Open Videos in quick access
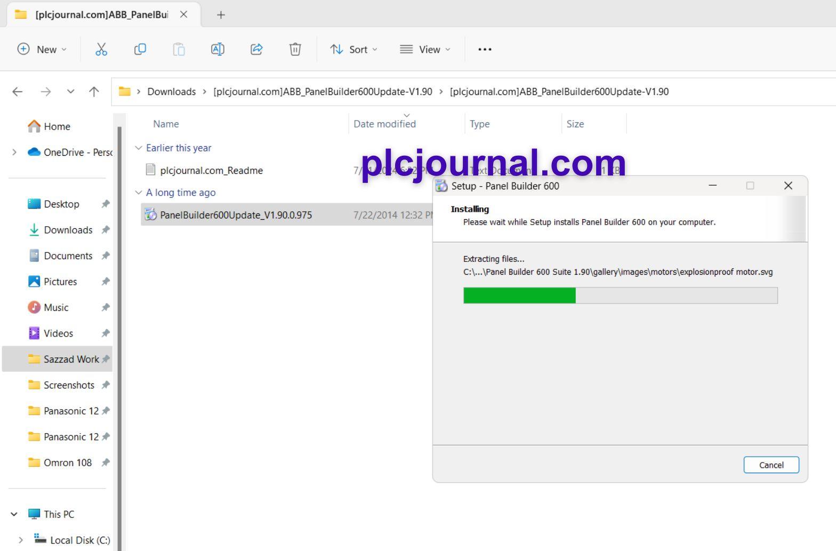 50,333
